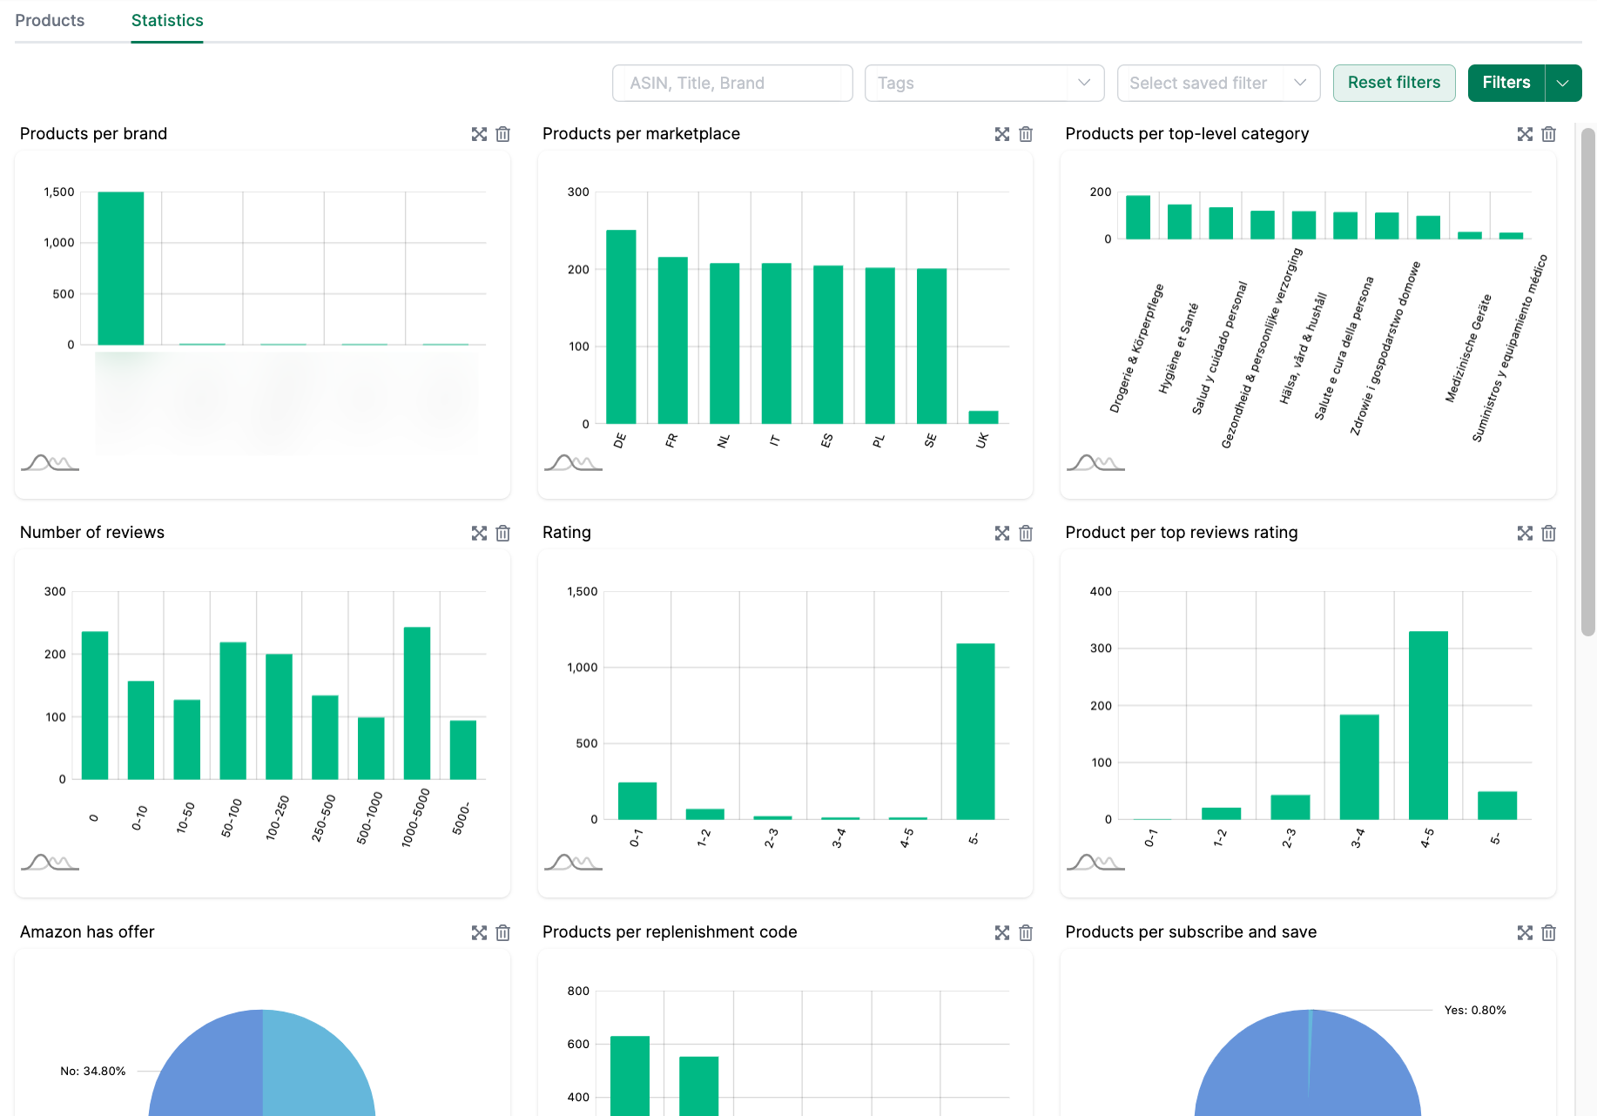This screenshot has width=1597, height=1116.
Task: Click the DE bar in marketplace chart
Action: click(x=621, y=326)
